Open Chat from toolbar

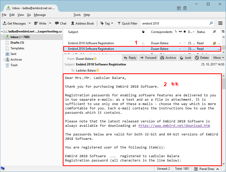(60, 24)
